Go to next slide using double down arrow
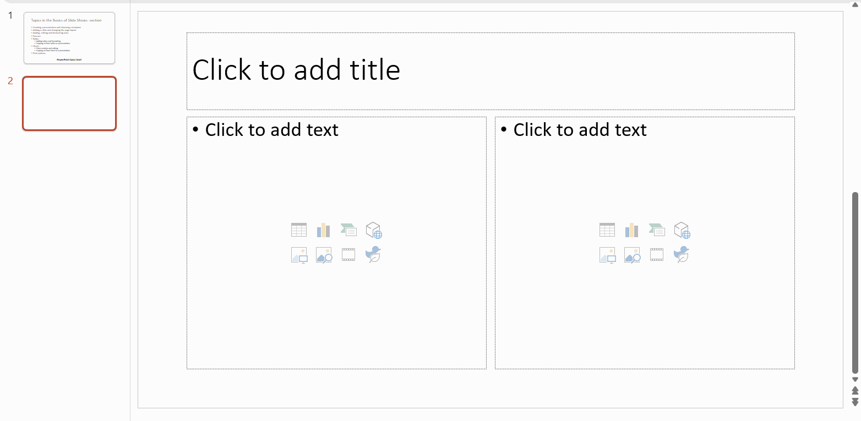Viewport: 861px width, 421px height. (x=855, y=402)
